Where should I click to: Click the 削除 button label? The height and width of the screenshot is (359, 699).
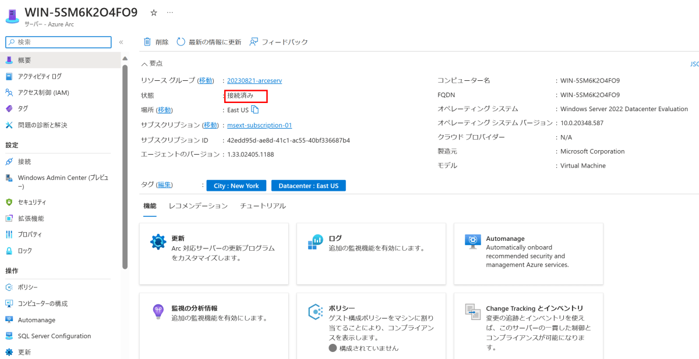[162, 42]
